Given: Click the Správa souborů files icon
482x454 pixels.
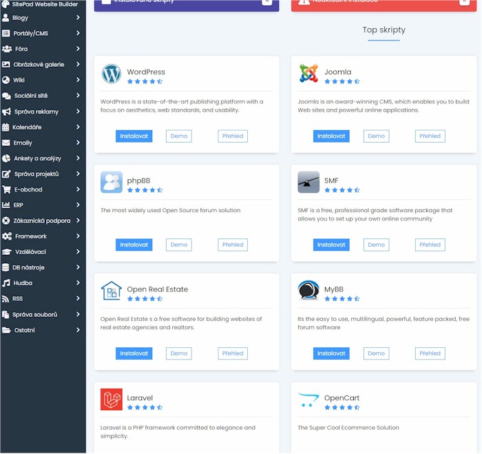Looking at the screenshot, I should [6, 314].
